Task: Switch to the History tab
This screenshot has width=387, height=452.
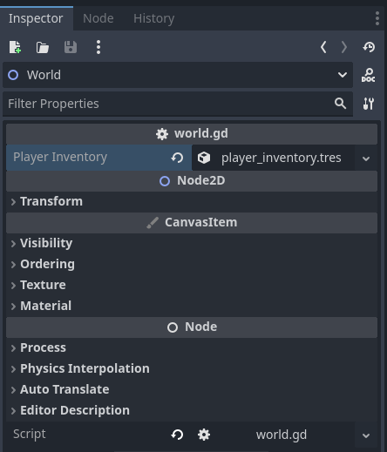Action: (153, 18)
